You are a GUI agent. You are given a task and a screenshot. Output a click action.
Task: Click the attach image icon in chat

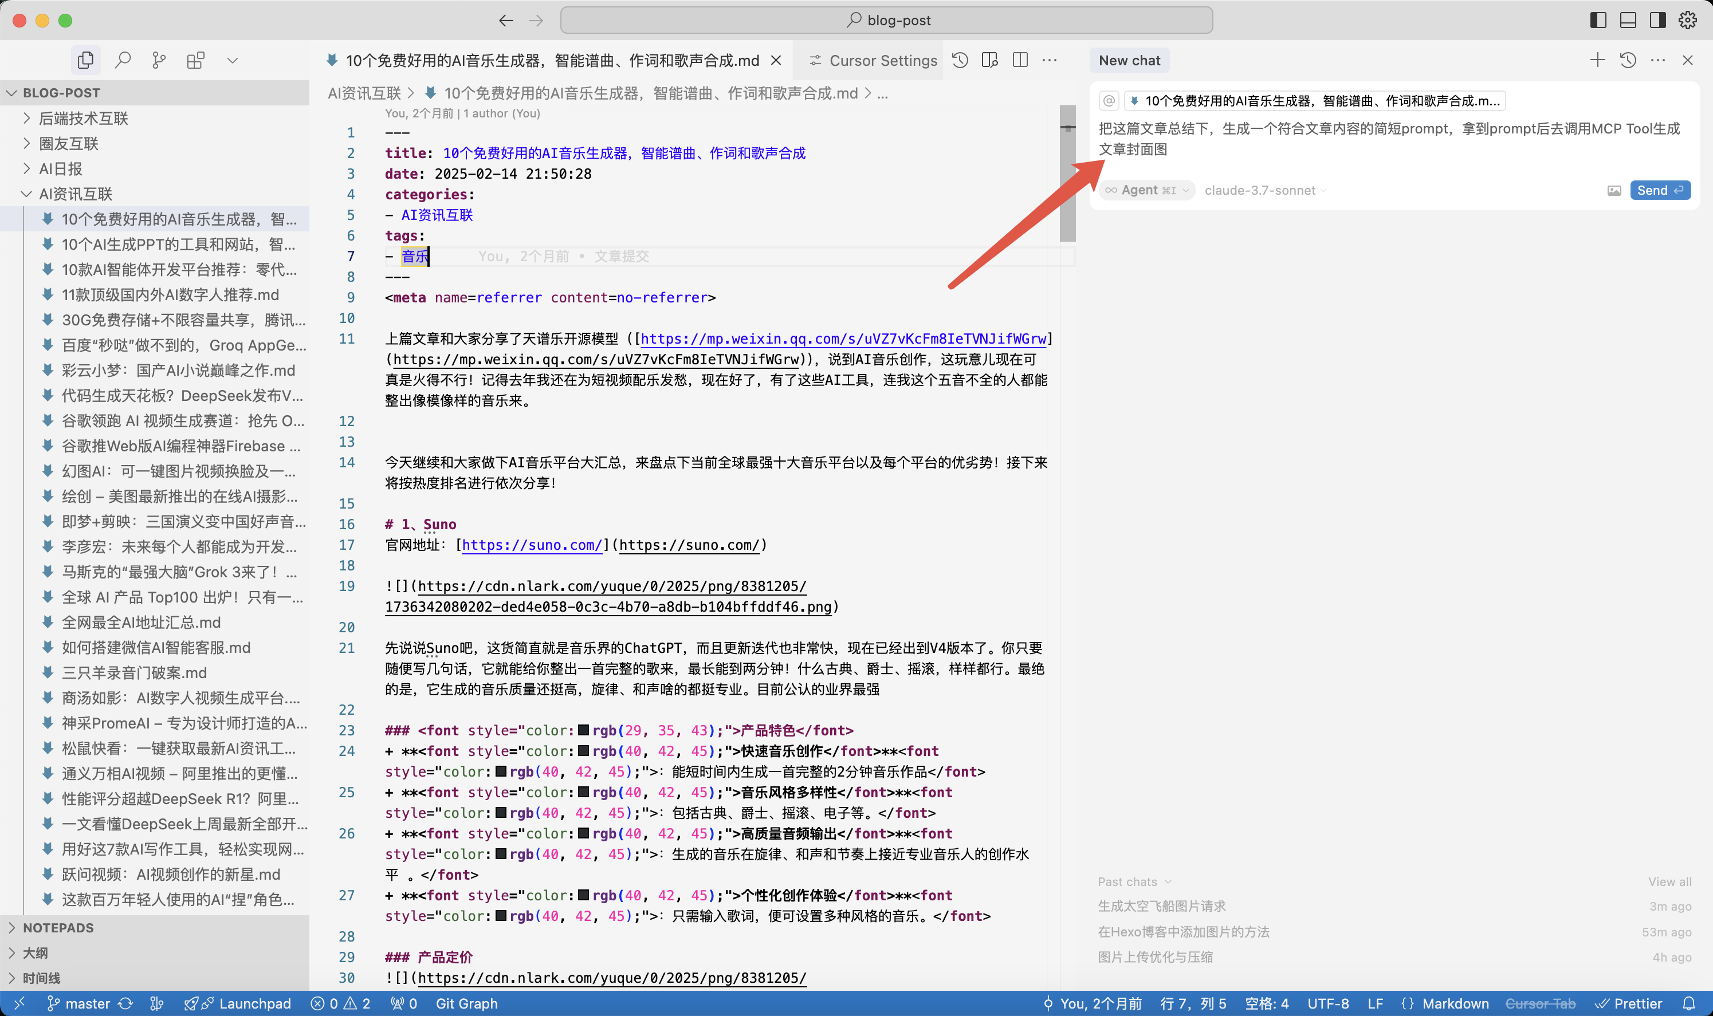click(1614, 190)
